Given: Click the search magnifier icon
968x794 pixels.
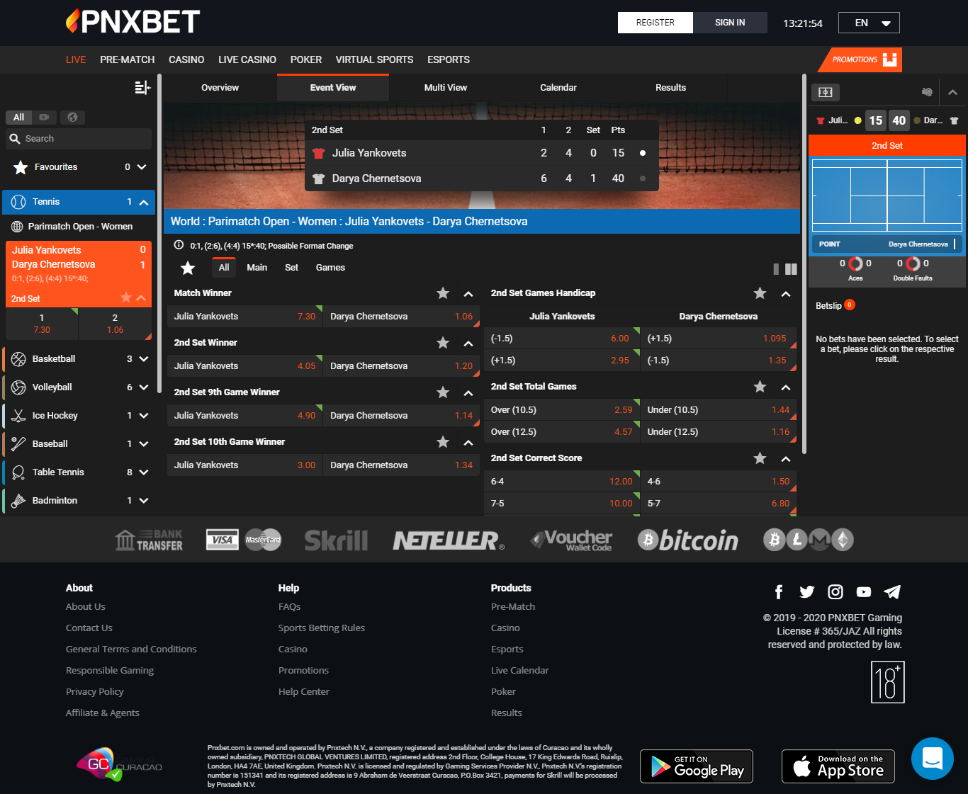Looking at the screenshot, I should pyautogui.click(x=15, y=139).
